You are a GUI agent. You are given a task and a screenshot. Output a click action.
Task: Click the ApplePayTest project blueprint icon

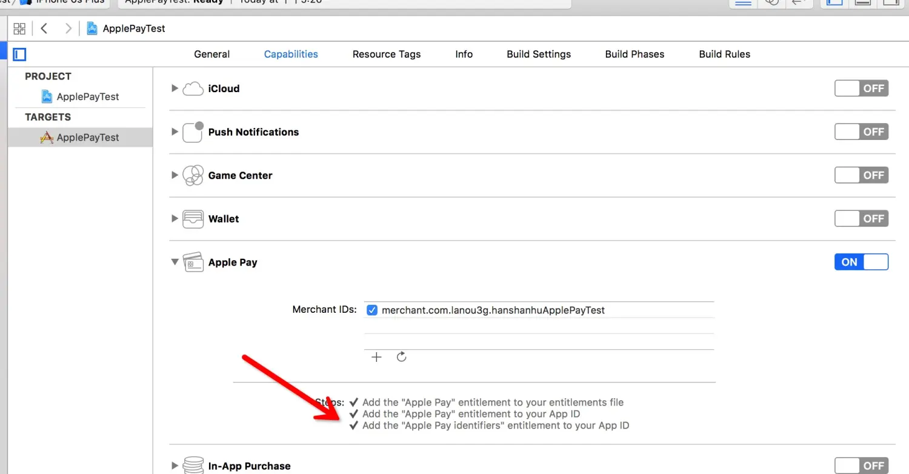click(47, 96)
